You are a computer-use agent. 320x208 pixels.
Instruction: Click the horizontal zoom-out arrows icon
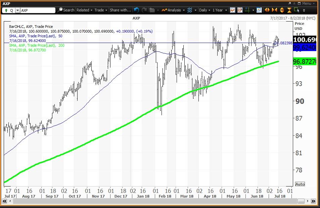[268, 10]
